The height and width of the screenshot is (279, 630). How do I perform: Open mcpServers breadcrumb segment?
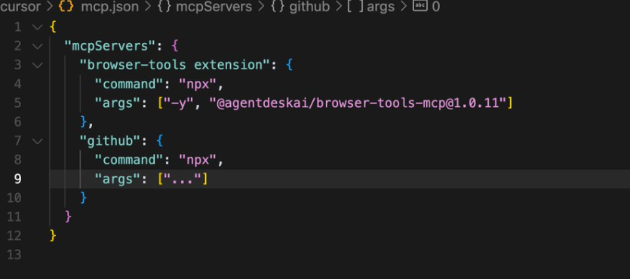tap(214, 7)
